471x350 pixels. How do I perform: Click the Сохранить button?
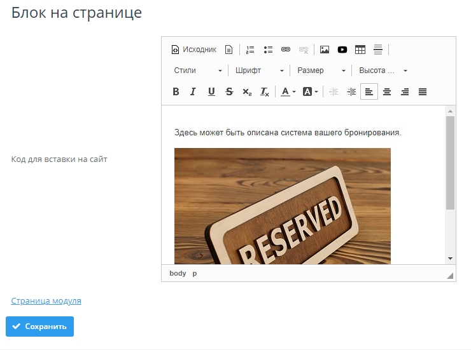[39, 326]
